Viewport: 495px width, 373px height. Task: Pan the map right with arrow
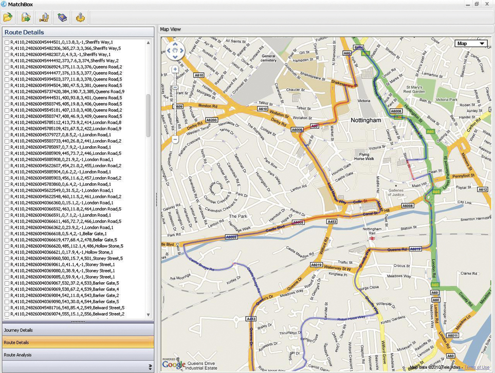point(181,51)
